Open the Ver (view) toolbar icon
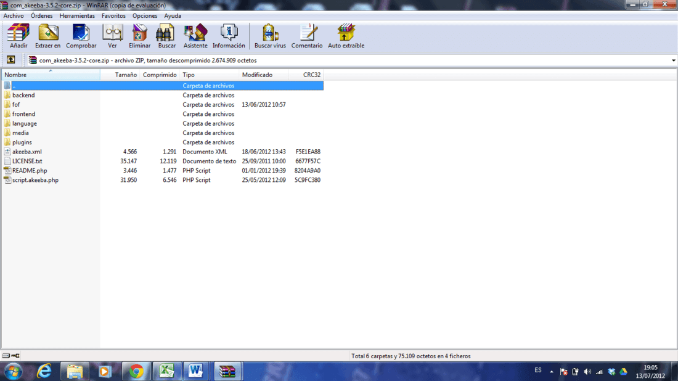Image resolution: width=678 pixels, height=381 pixels. click(x=112, y=33)
